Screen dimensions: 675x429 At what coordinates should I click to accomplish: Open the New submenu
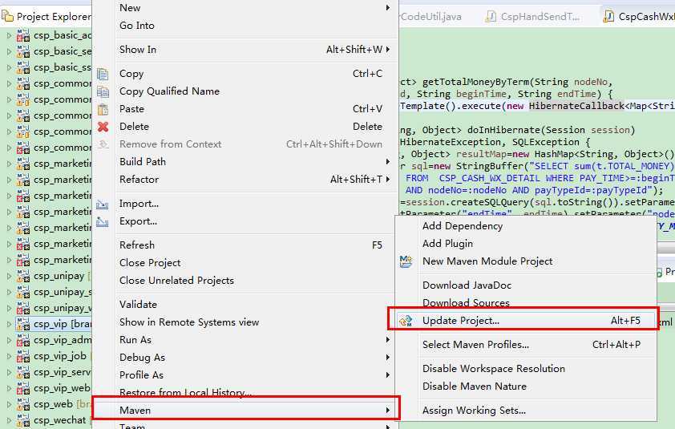[244, 8]
